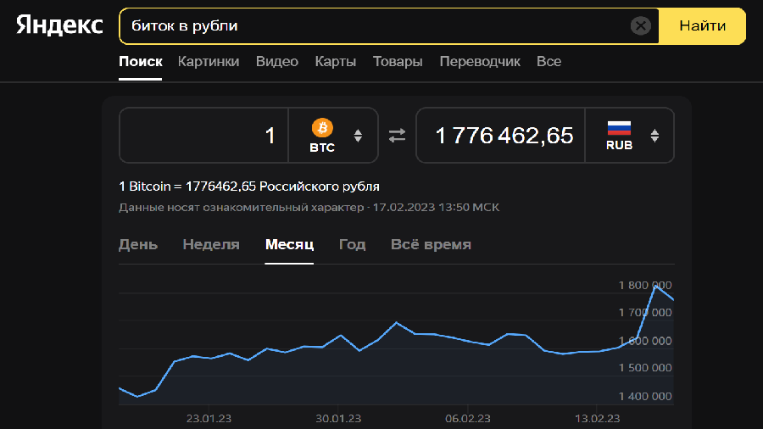Switch to the Видео tab

277,62
